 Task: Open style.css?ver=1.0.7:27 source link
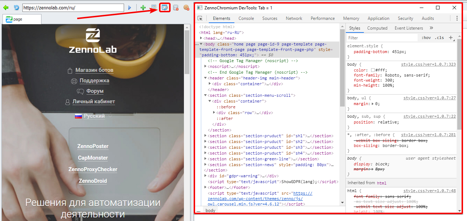429,98
